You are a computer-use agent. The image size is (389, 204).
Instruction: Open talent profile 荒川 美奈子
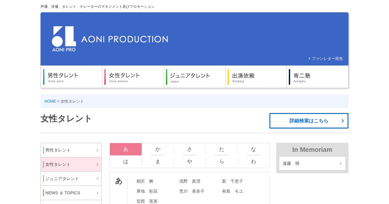point(192,191)
